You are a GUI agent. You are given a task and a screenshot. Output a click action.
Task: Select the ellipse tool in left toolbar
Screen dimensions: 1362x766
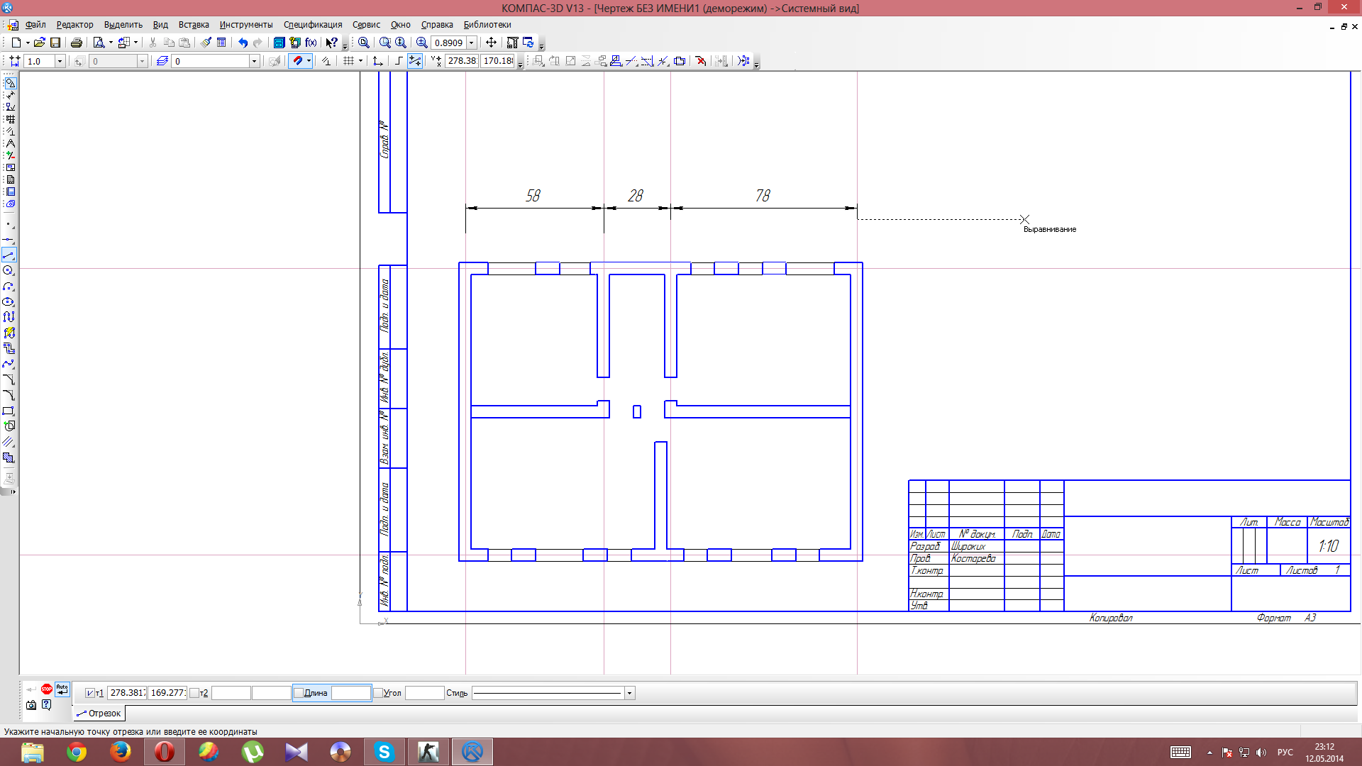pos(9,301)
